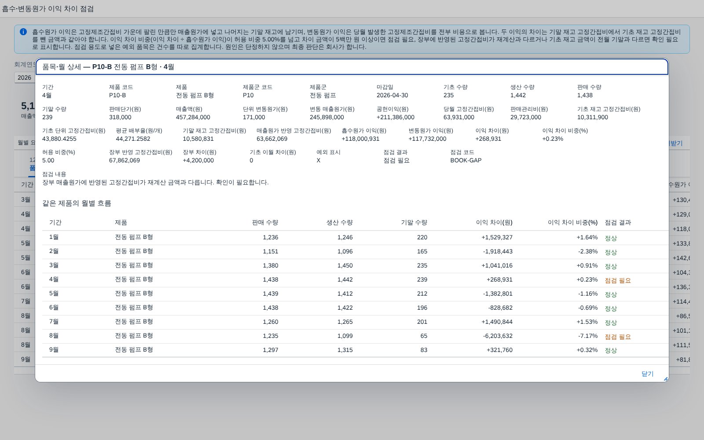Click the -0.69% value in 6월 row

click(x=588, y=308)
